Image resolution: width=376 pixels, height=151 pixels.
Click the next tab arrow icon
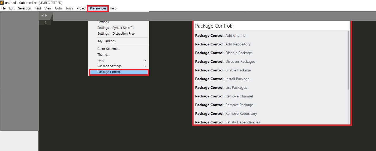(x=46, y=15)
